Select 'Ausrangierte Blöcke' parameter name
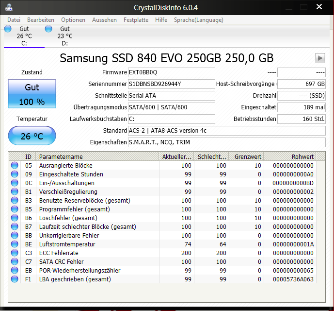334x311 pixels. (x=66, y=166)
